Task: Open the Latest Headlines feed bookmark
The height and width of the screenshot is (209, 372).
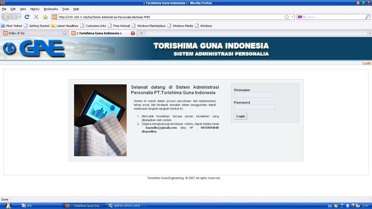Action: click(x=65, y=26)
